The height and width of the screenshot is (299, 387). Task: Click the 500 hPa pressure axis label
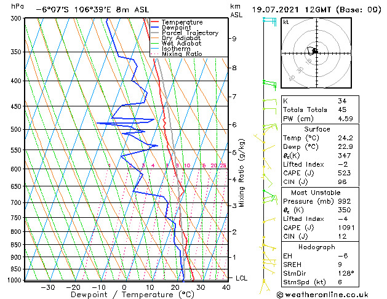[17, 129]
